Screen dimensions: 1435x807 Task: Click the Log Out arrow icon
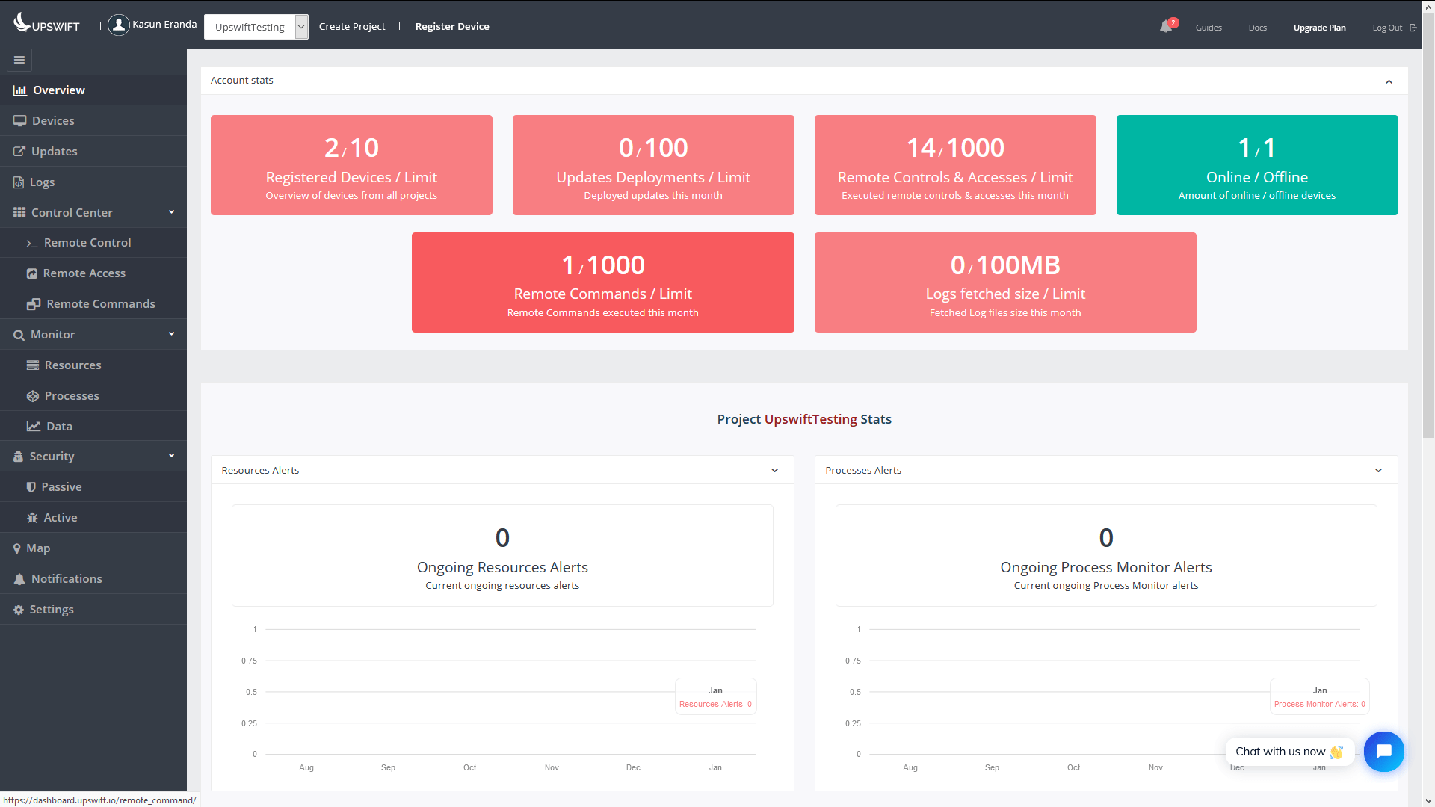tap(1413, 28)
